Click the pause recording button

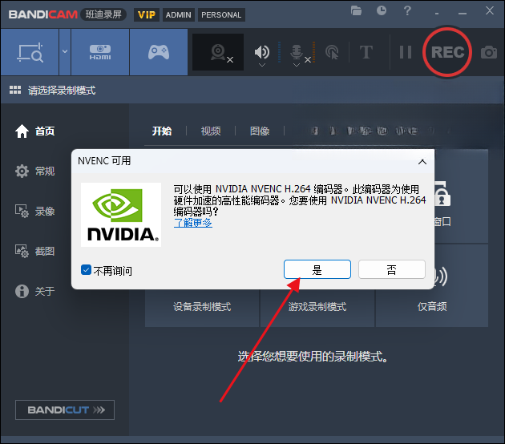(406, 52)
